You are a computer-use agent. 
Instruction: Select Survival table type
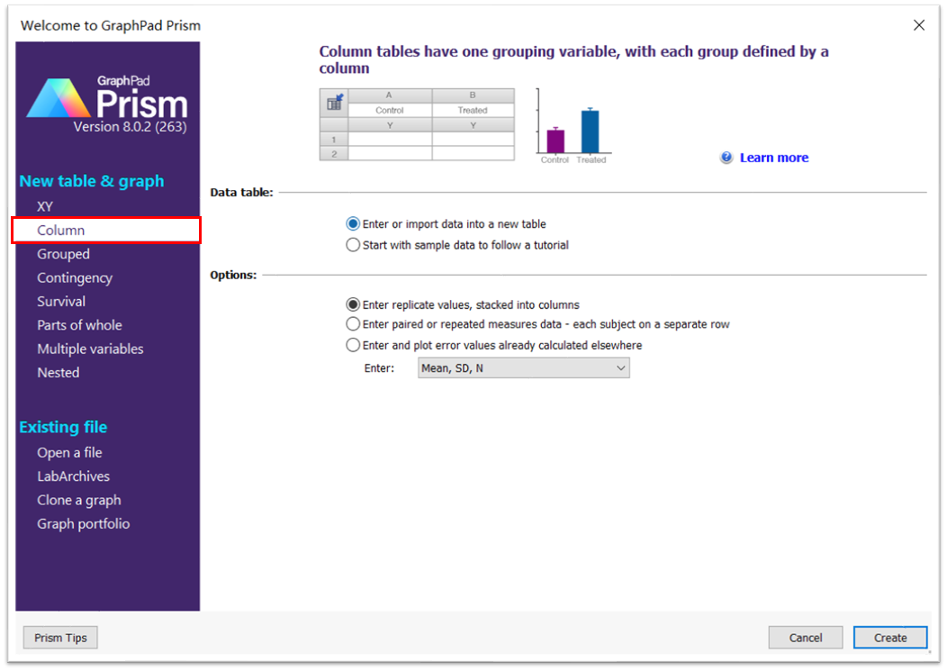(61, 302)
